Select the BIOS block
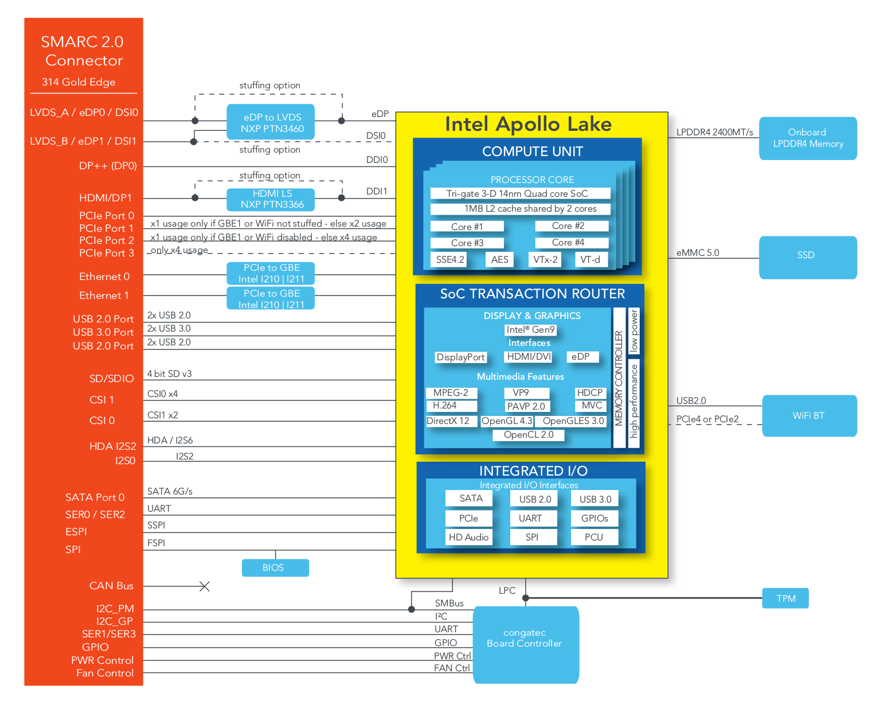 click(275, 567)
